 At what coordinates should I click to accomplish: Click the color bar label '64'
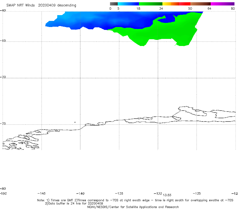209,8
